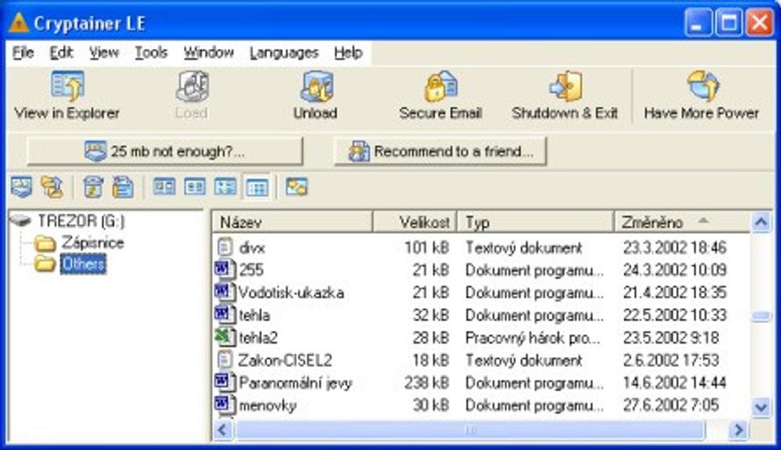Click the horizontal scrollbar's left arrow

223,430
